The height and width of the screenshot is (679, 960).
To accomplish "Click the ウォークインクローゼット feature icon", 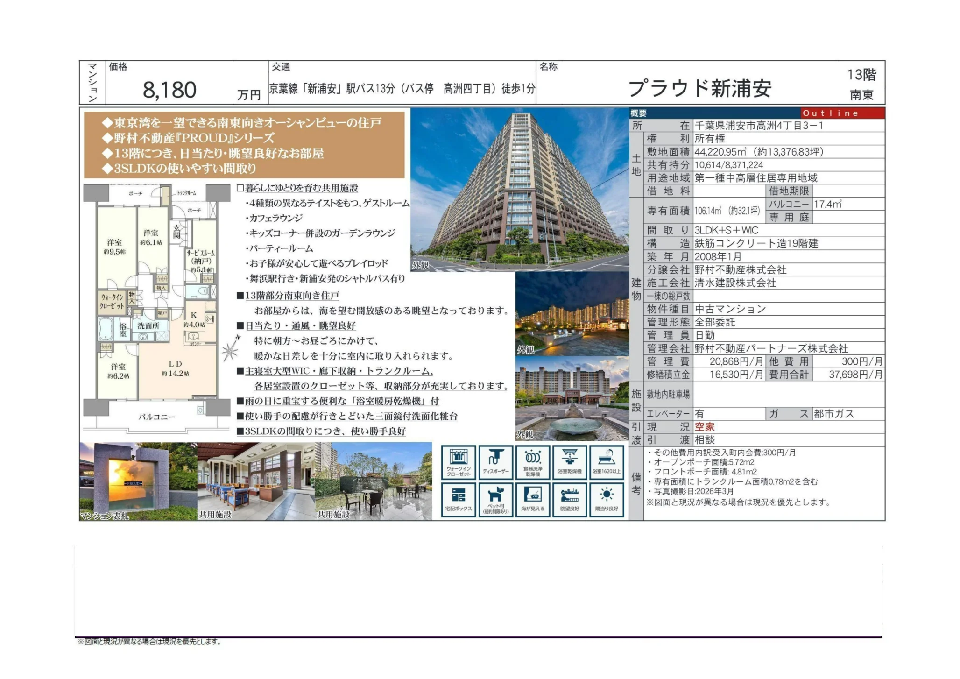I will 459,462.
